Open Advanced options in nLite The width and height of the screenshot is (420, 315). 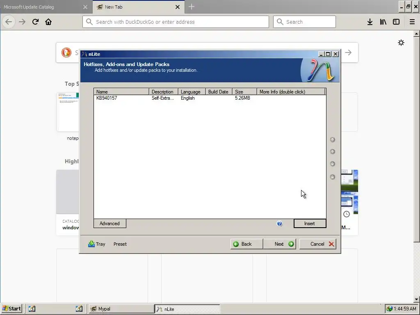click(110, 224)
